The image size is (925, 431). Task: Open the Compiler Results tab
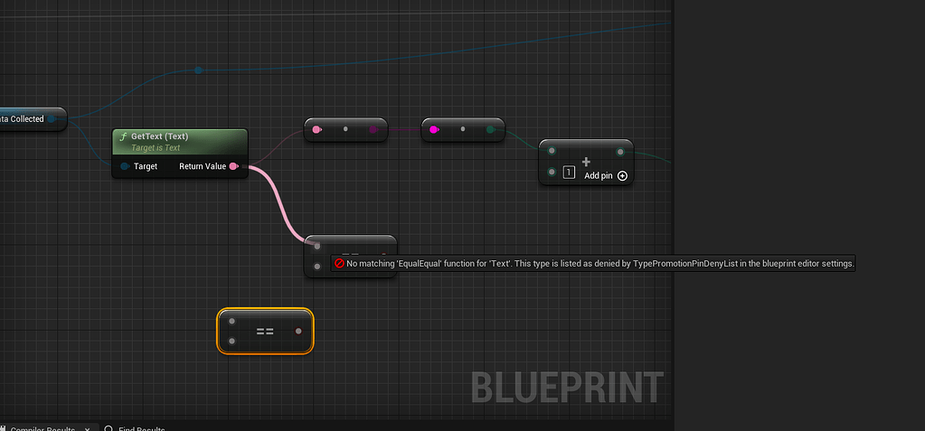(41, 428)
